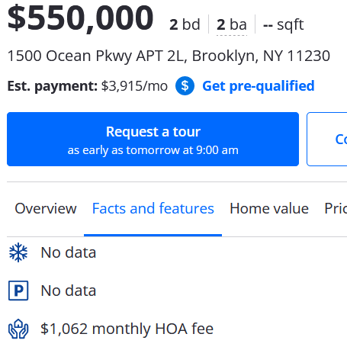Click the Est. payment $3,915/mo amount

pyautogui.click(x=134, y=86)
